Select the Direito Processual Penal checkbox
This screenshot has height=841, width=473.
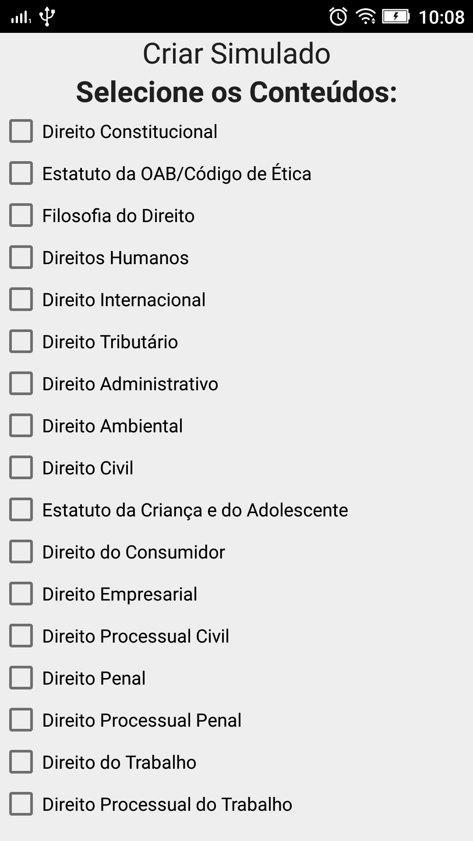pyautogui.click(x=21, y=720)
